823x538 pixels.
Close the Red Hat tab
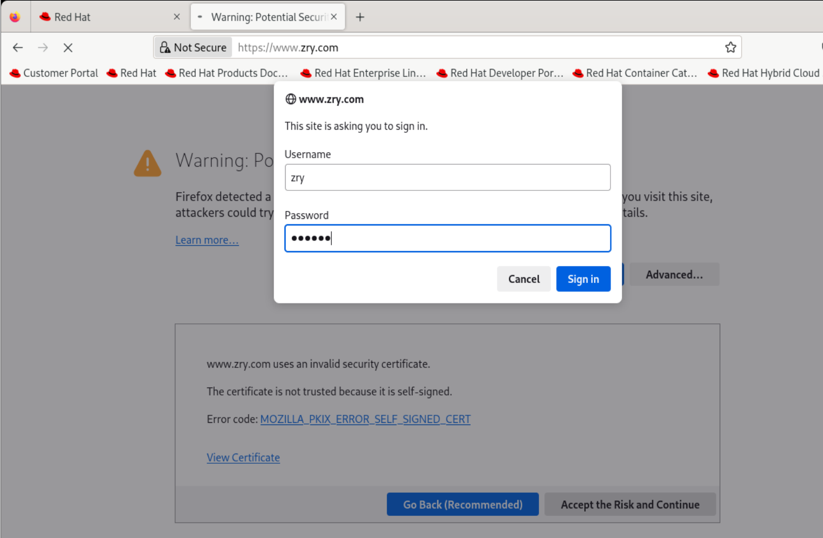176,17
